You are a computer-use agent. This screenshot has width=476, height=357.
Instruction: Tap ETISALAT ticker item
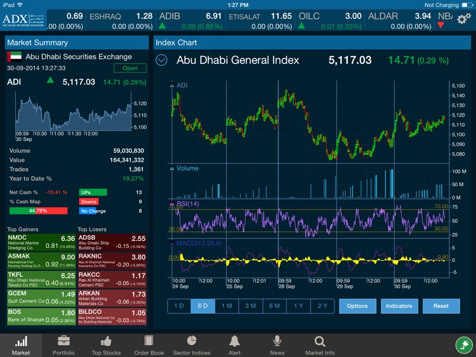click(x=260, y=21)
